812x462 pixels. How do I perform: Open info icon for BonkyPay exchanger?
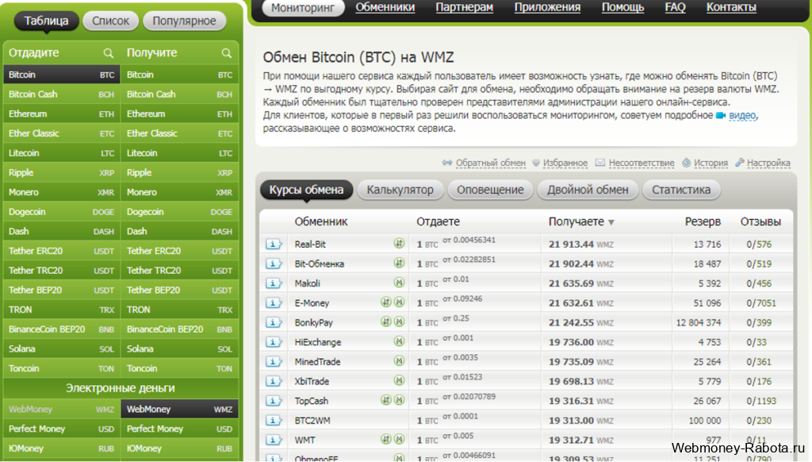274,322
